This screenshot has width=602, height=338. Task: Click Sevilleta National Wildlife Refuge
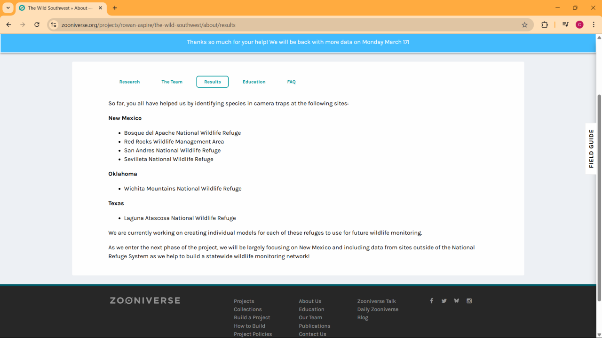tap(169, 160)
